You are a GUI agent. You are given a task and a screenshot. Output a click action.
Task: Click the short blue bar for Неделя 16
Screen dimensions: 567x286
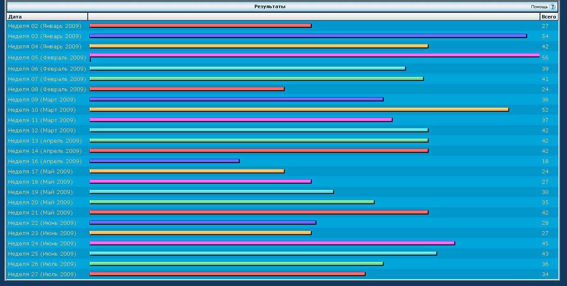point(164,161)
